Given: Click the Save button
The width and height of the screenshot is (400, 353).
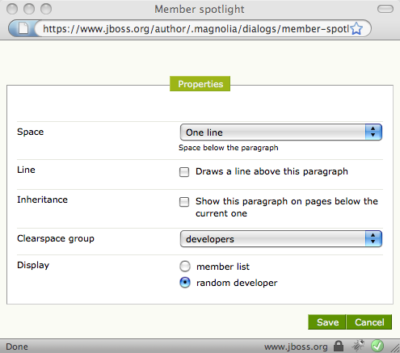Looking at the screenshot, I should coord(327,322).
